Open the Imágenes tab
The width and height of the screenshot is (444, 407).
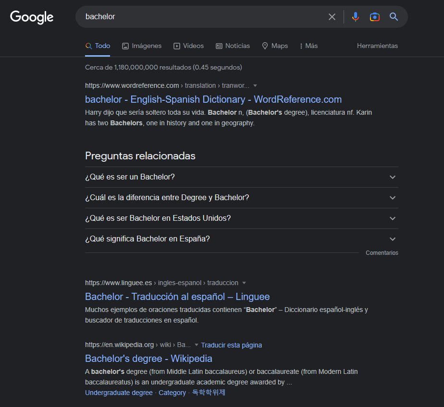142,46
